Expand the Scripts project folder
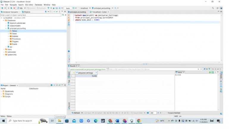The height and width of the screenshot is (129, 229). (x=1, y=97)
